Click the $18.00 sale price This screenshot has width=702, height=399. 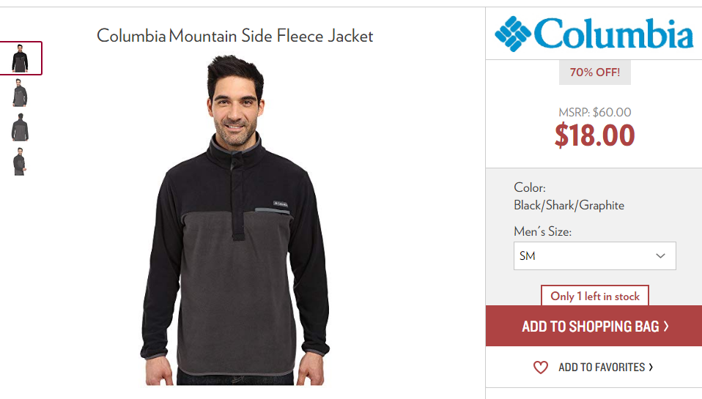(x=594, y=135)
